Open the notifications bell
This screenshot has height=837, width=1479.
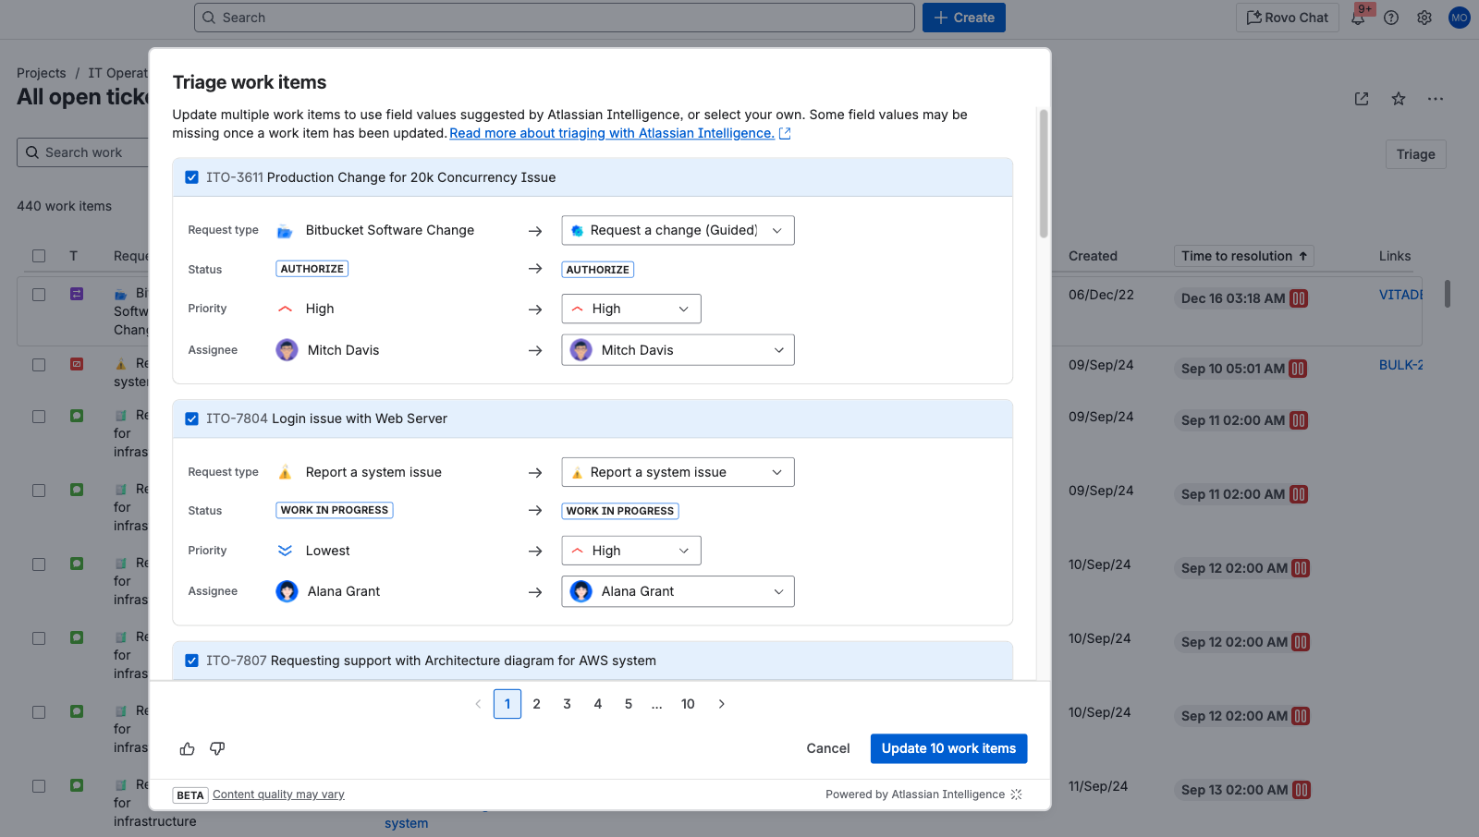click(x=1358, y=18)
